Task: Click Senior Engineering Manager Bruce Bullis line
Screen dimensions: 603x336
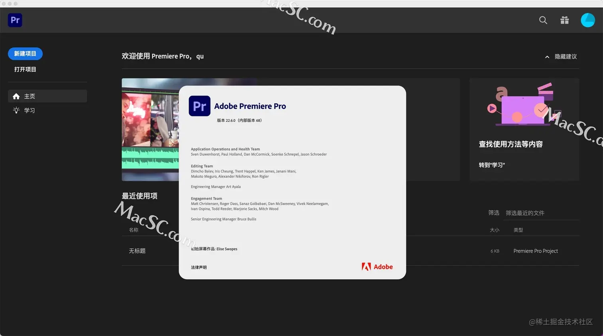Action: (x=223, y=219)
